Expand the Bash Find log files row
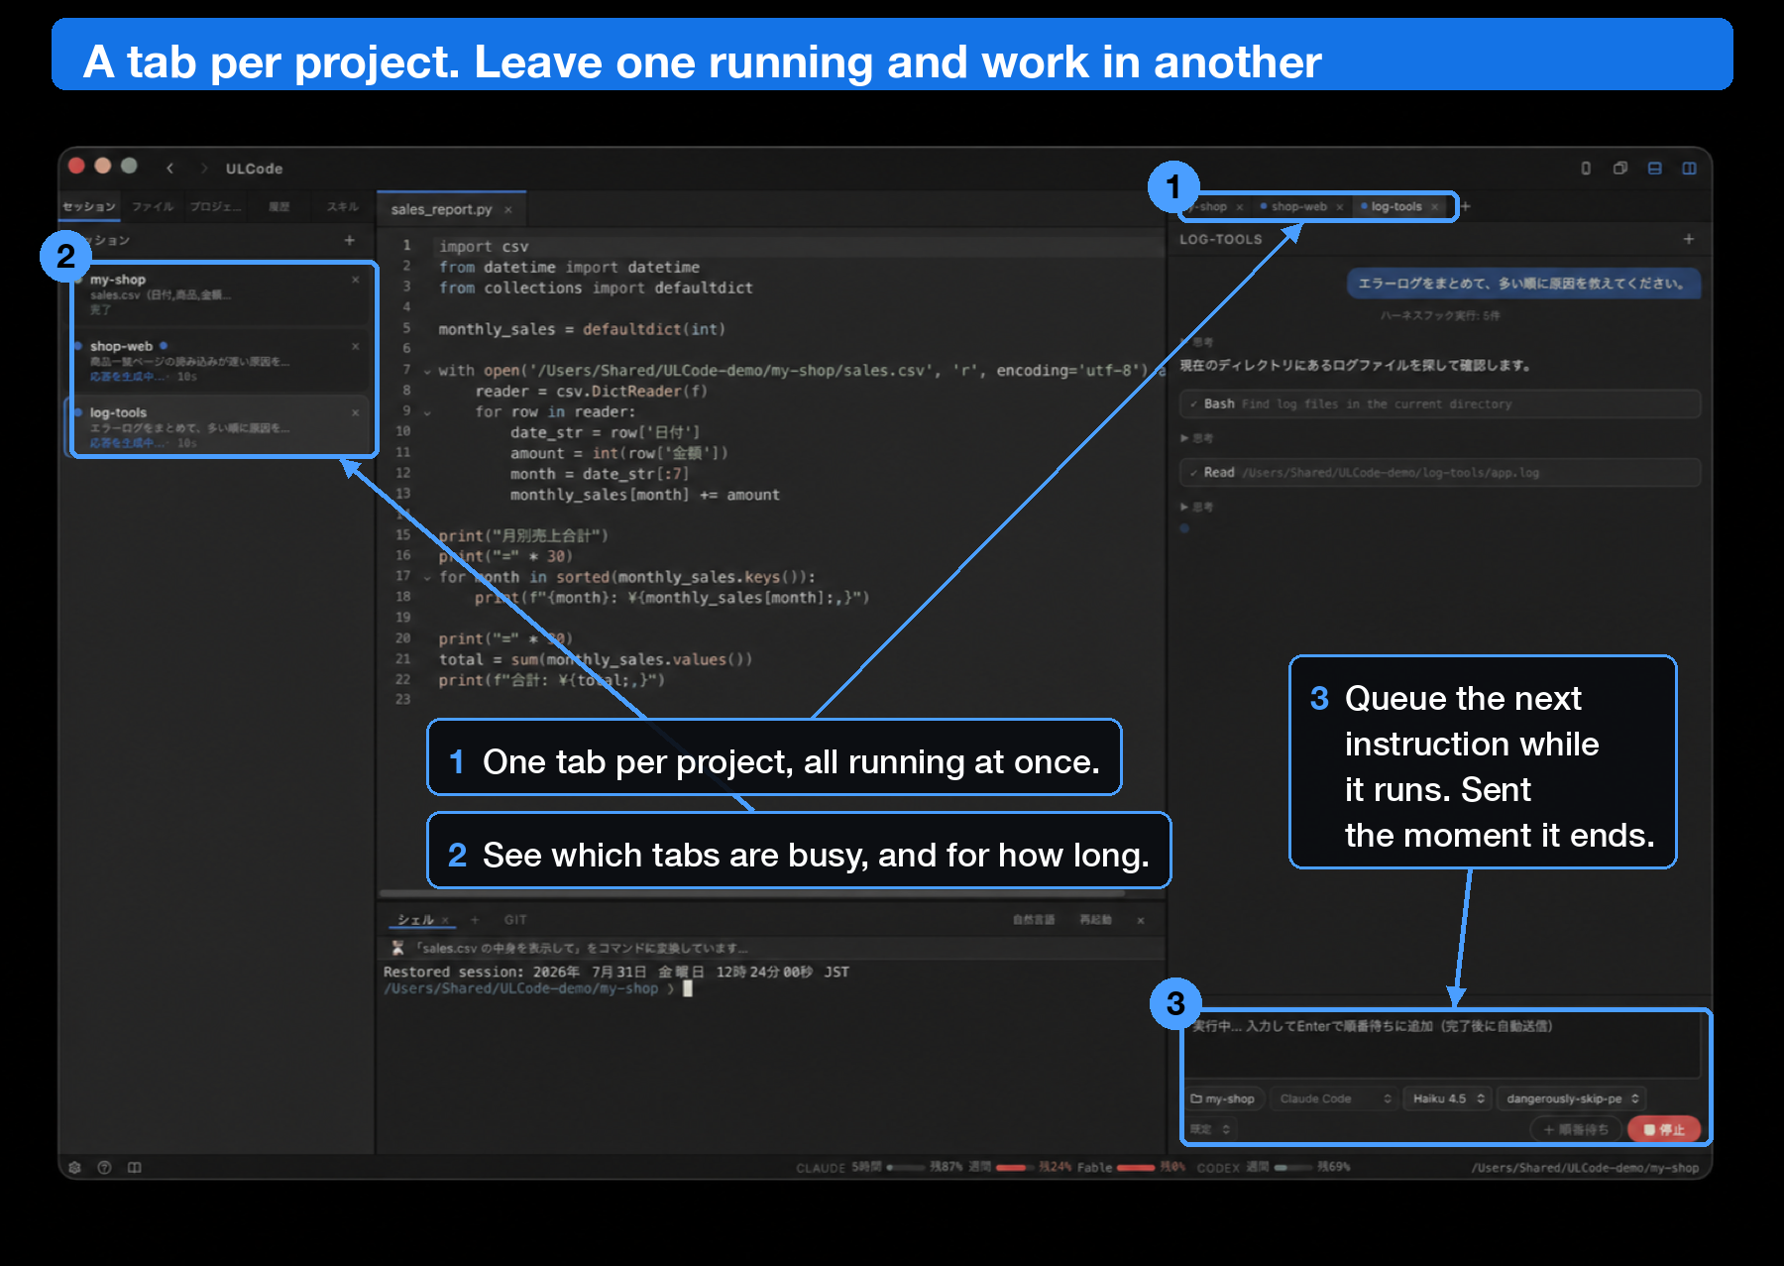 point(1440,403)
